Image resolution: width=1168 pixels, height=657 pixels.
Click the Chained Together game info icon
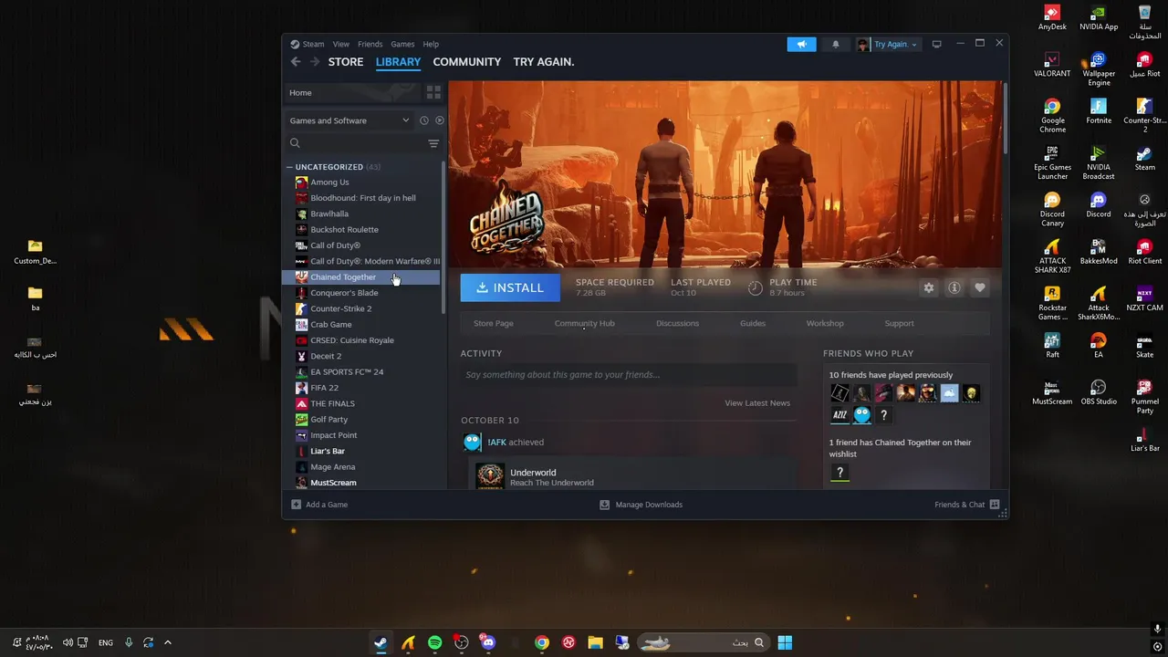click(x=954, y=287)
